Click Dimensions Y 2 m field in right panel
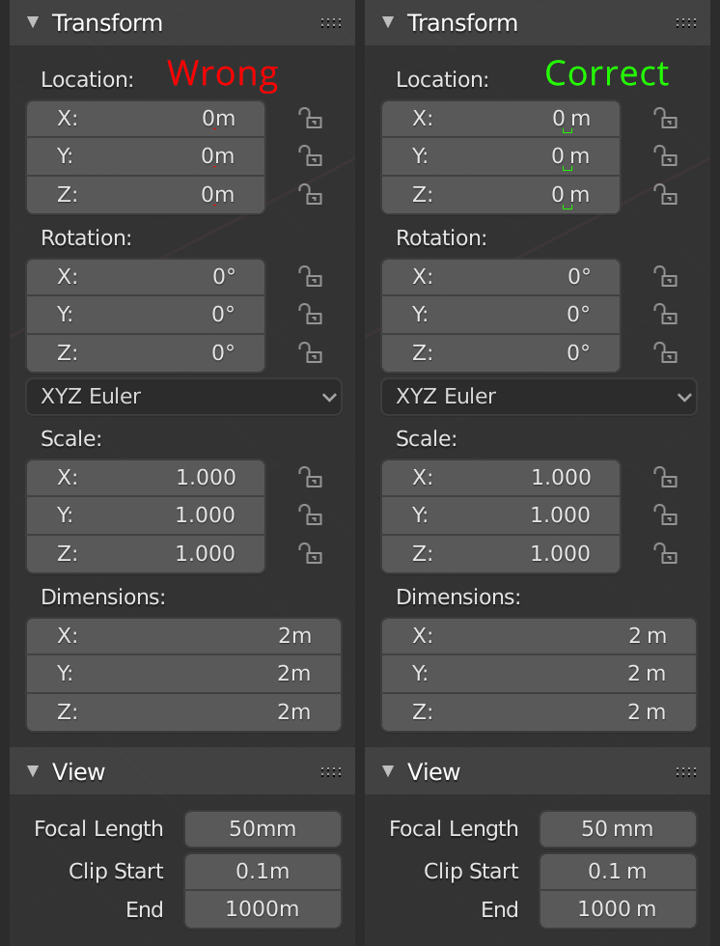The height and width of the screenshot is (946, 720). pyautogui.click(x=540, y=674)
